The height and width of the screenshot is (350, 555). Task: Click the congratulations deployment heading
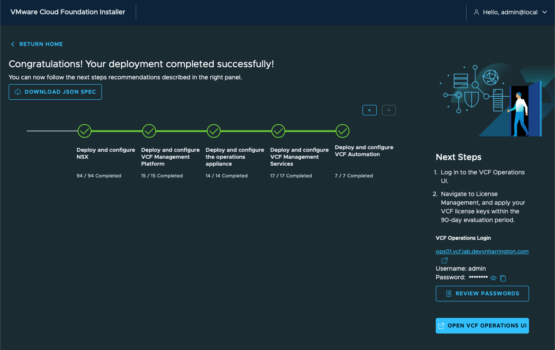tap(141, 64)
